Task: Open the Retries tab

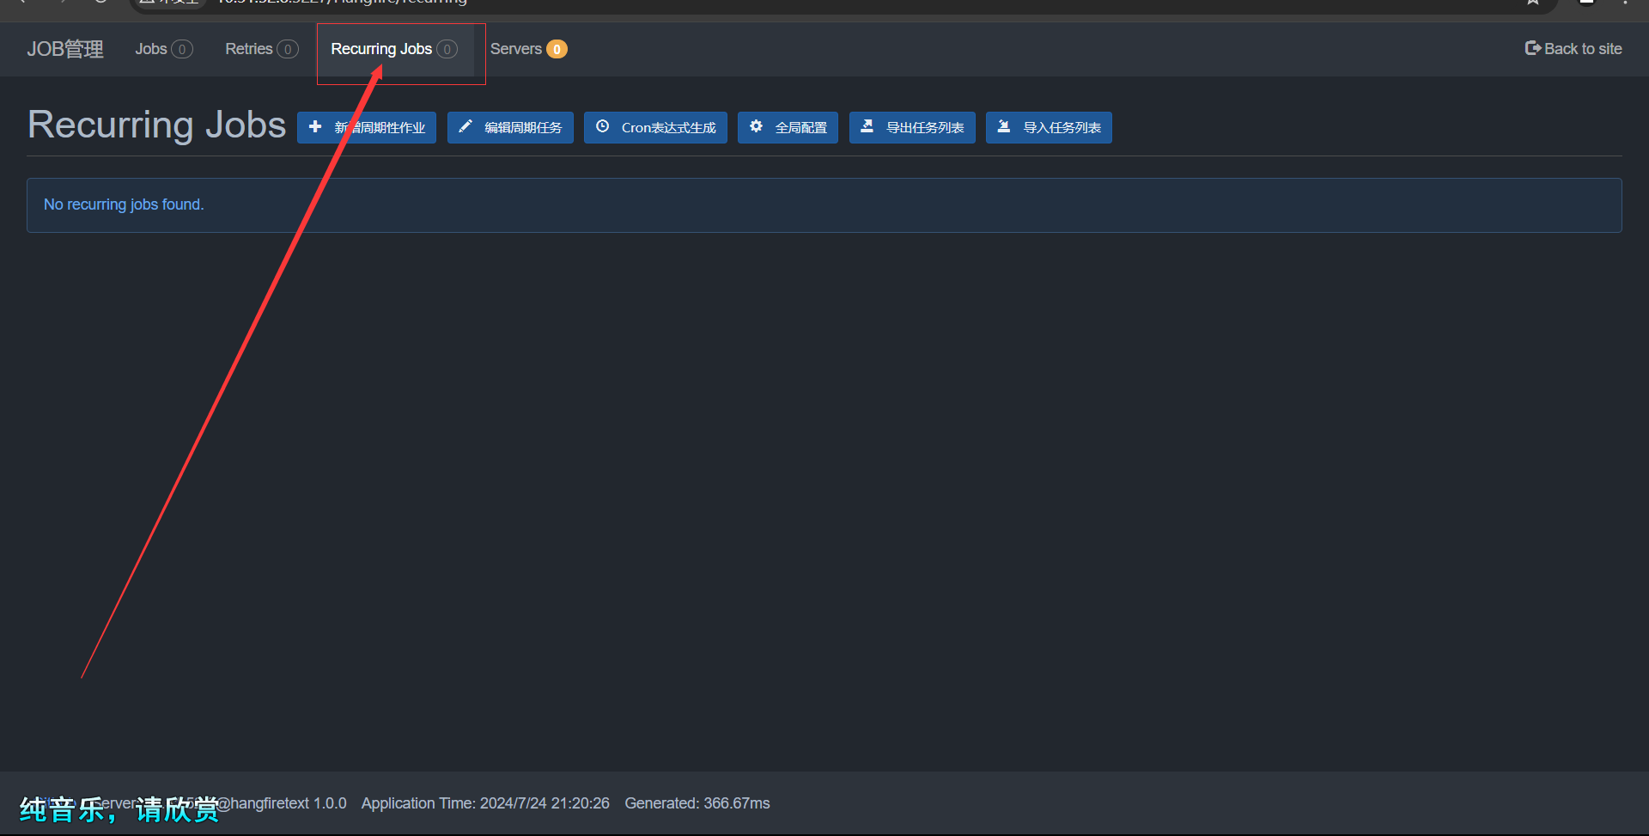Action: pyautogui.click(x=261, y=49)
